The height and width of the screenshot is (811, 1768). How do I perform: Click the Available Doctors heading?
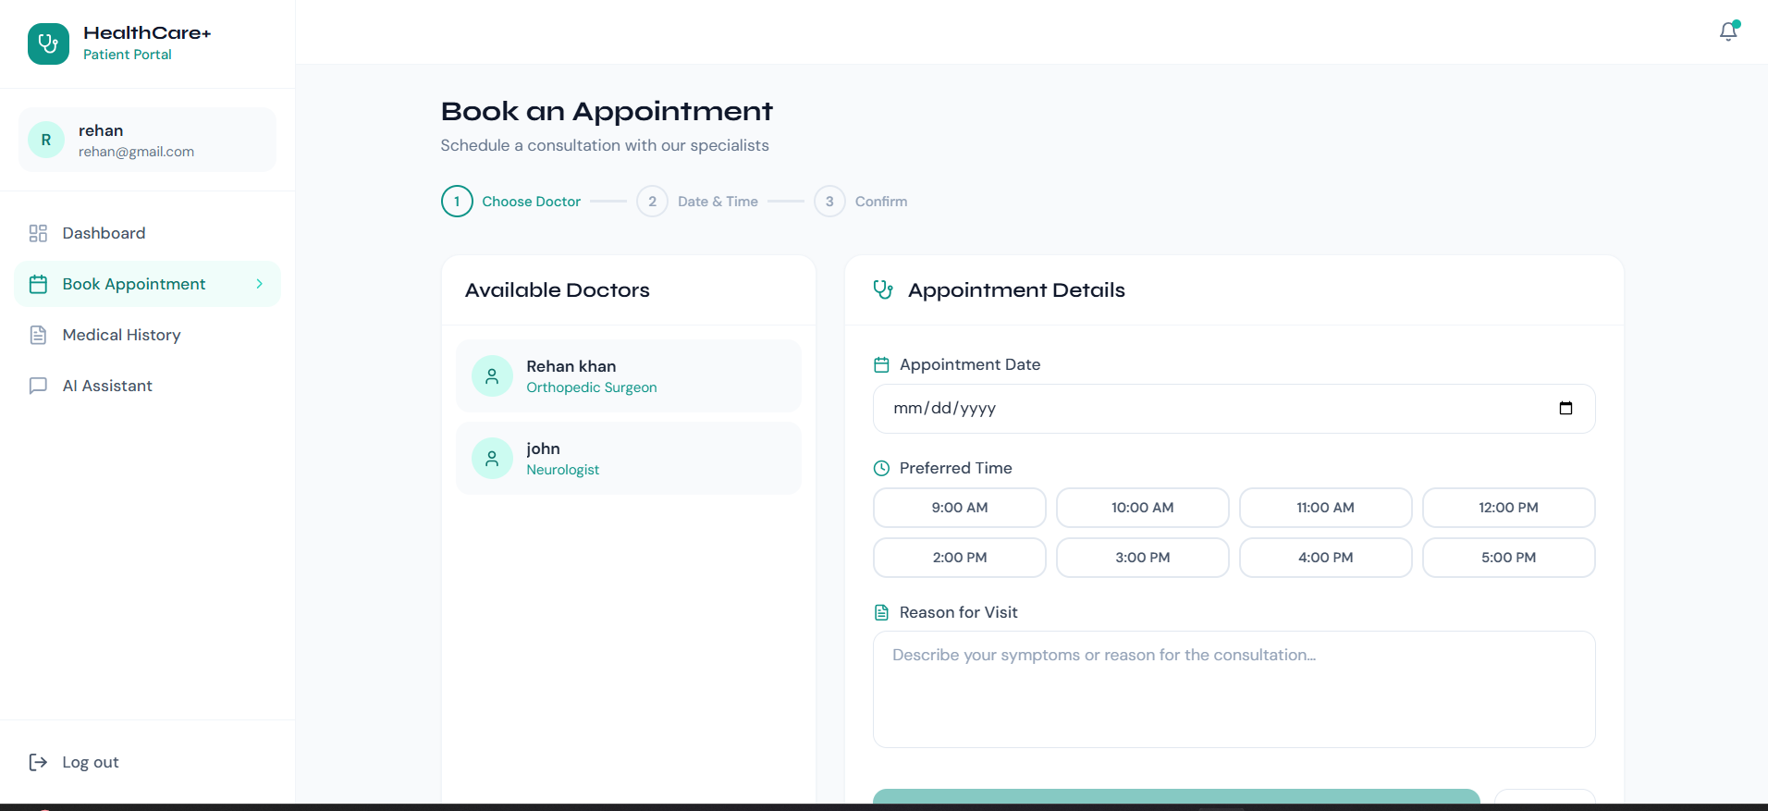pyautogui.click(x=558, y=290)
